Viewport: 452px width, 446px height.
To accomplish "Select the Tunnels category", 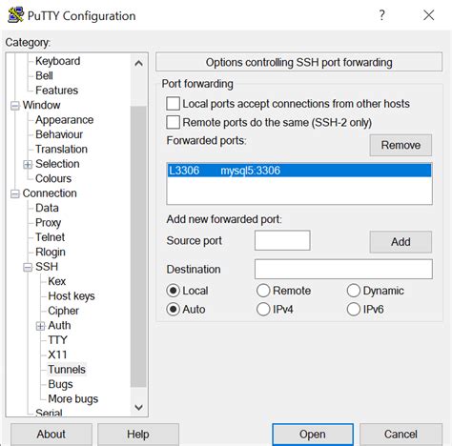I will click(67, 370).
